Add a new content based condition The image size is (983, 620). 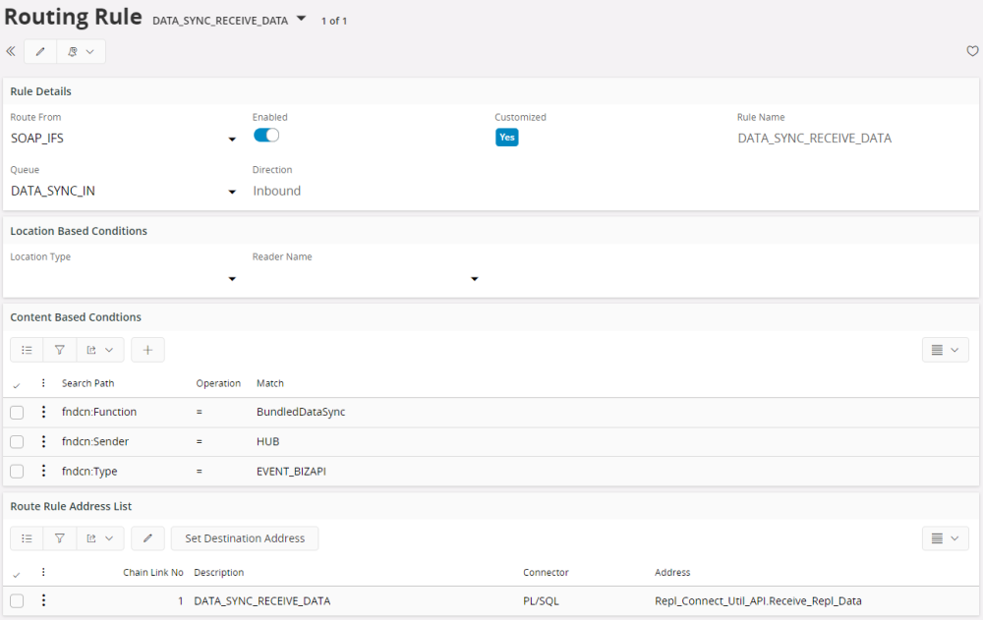tap(147, 350)
